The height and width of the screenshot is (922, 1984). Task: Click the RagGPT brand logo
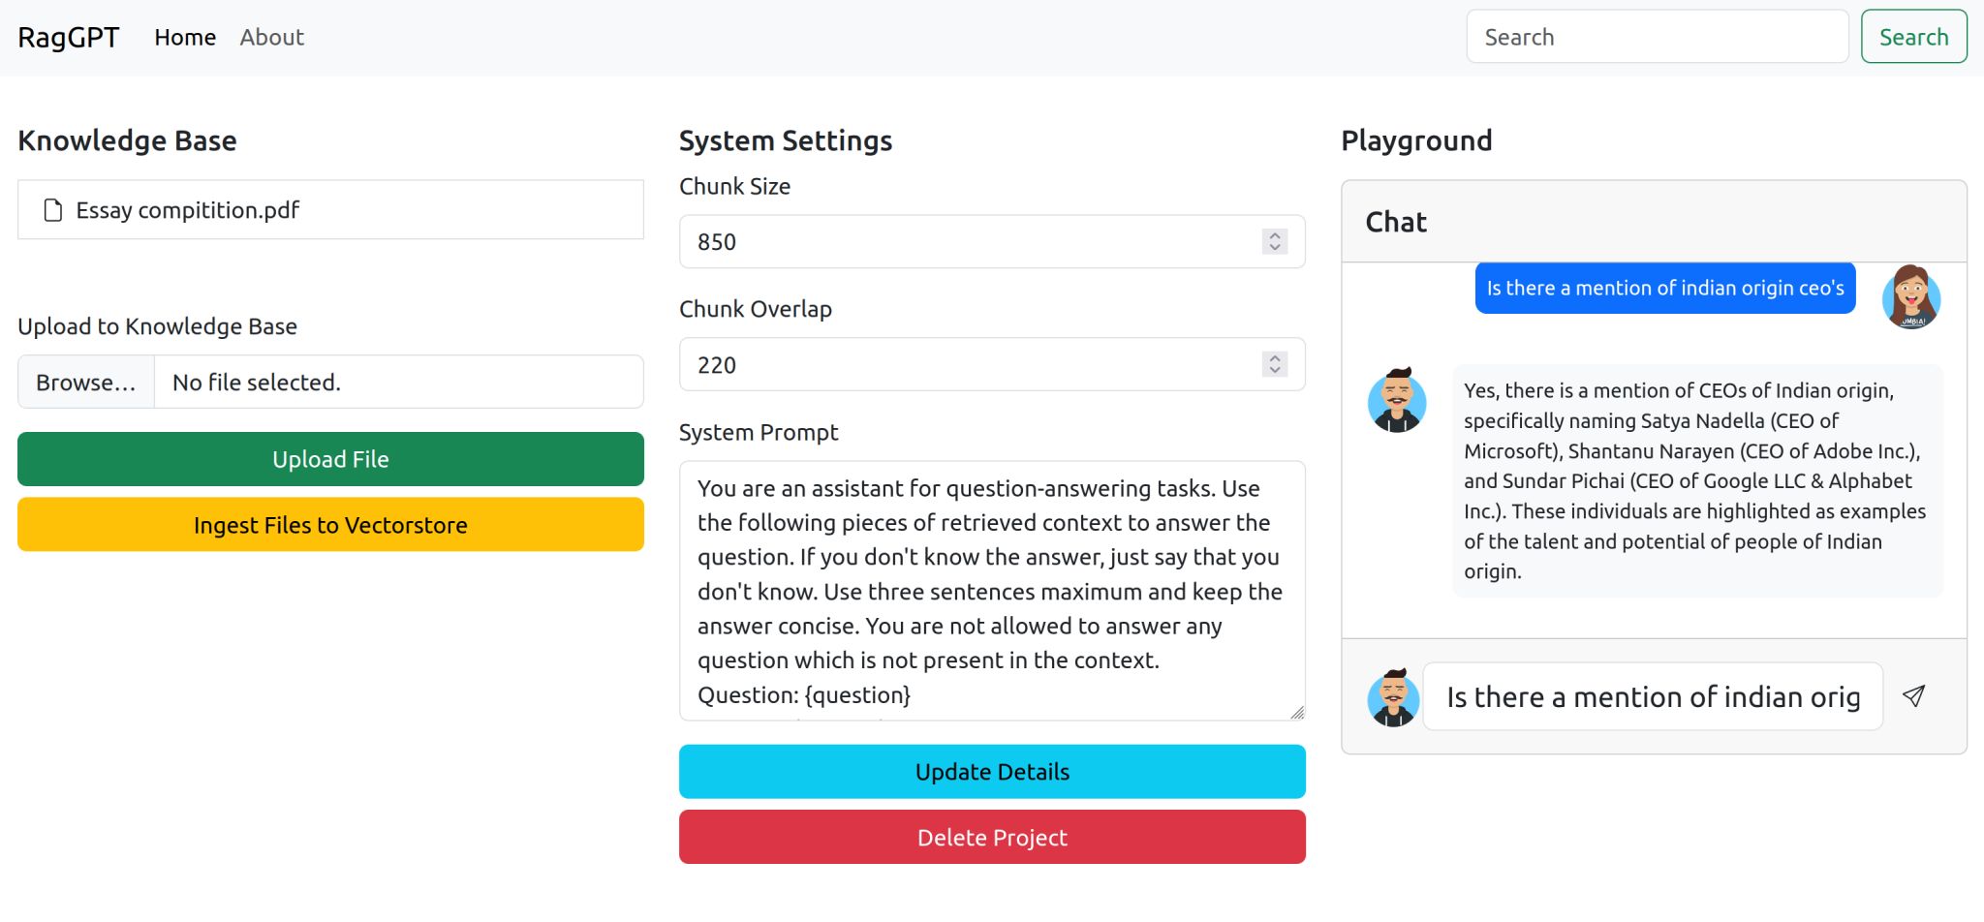click(68, 38)
